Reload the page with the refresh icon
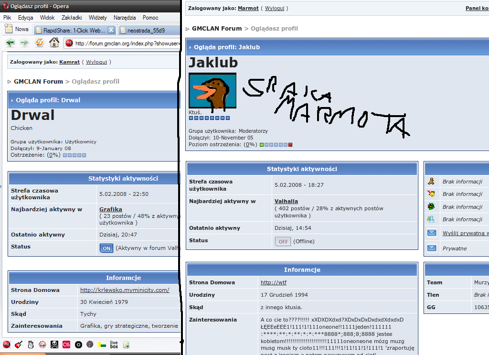489x355 pixels. [x=40, y=43]
